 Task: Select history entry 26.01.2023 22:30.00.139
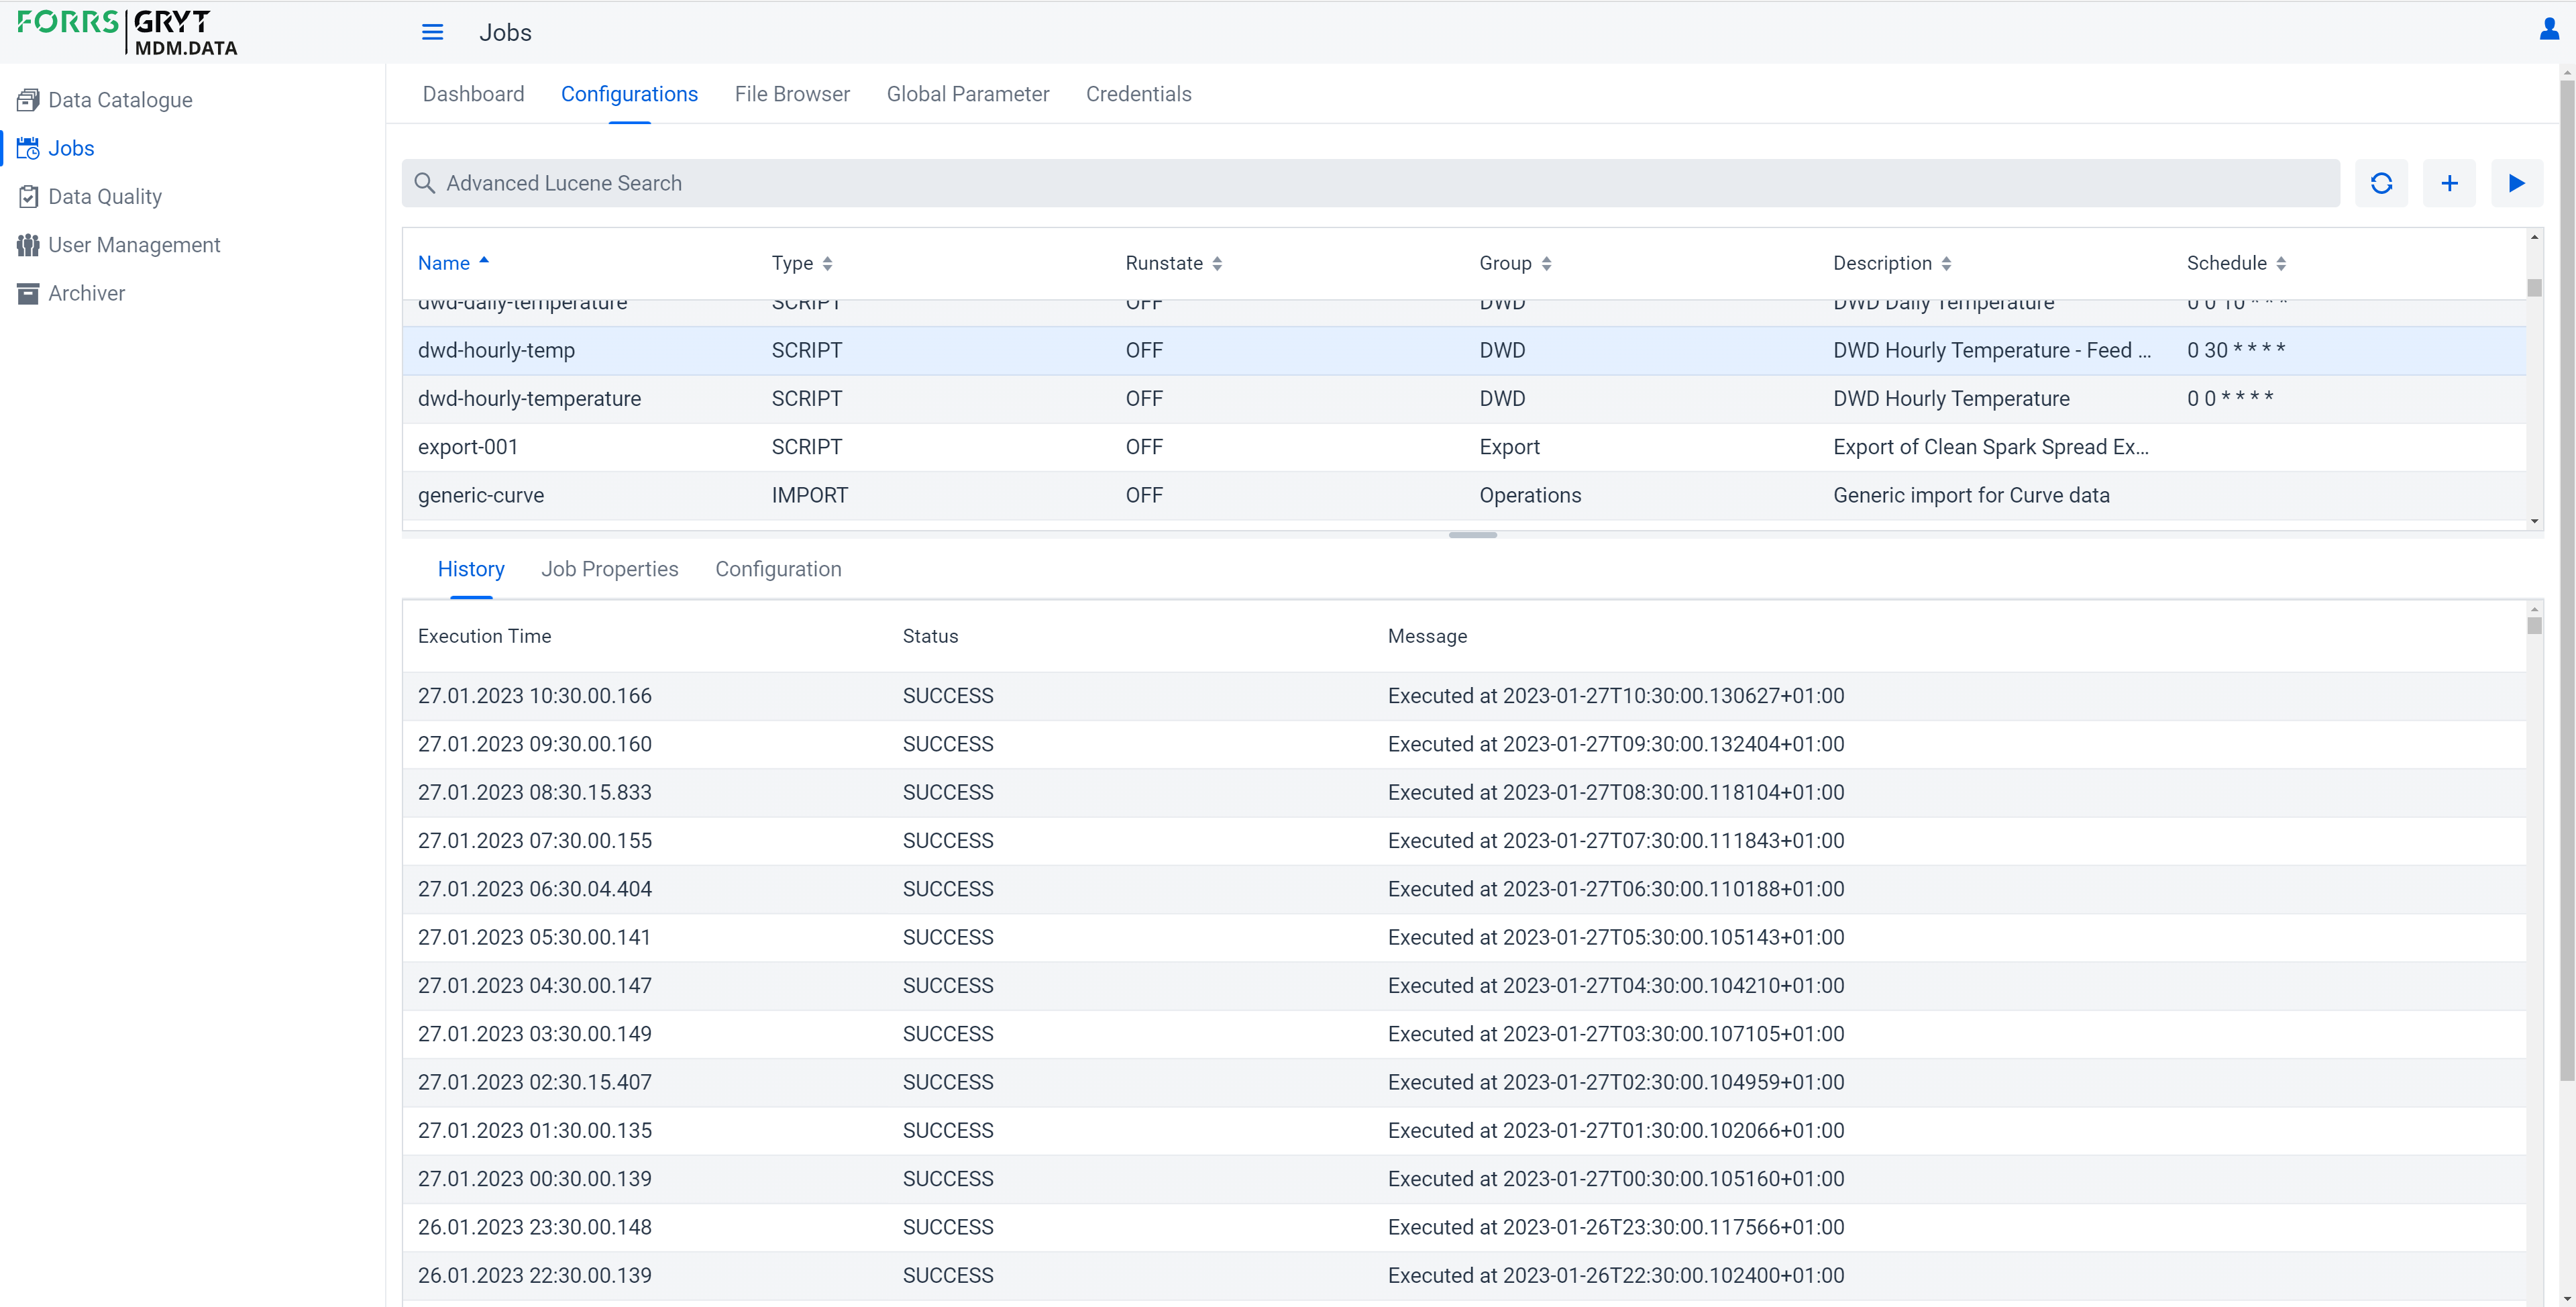point(1464,1275)
